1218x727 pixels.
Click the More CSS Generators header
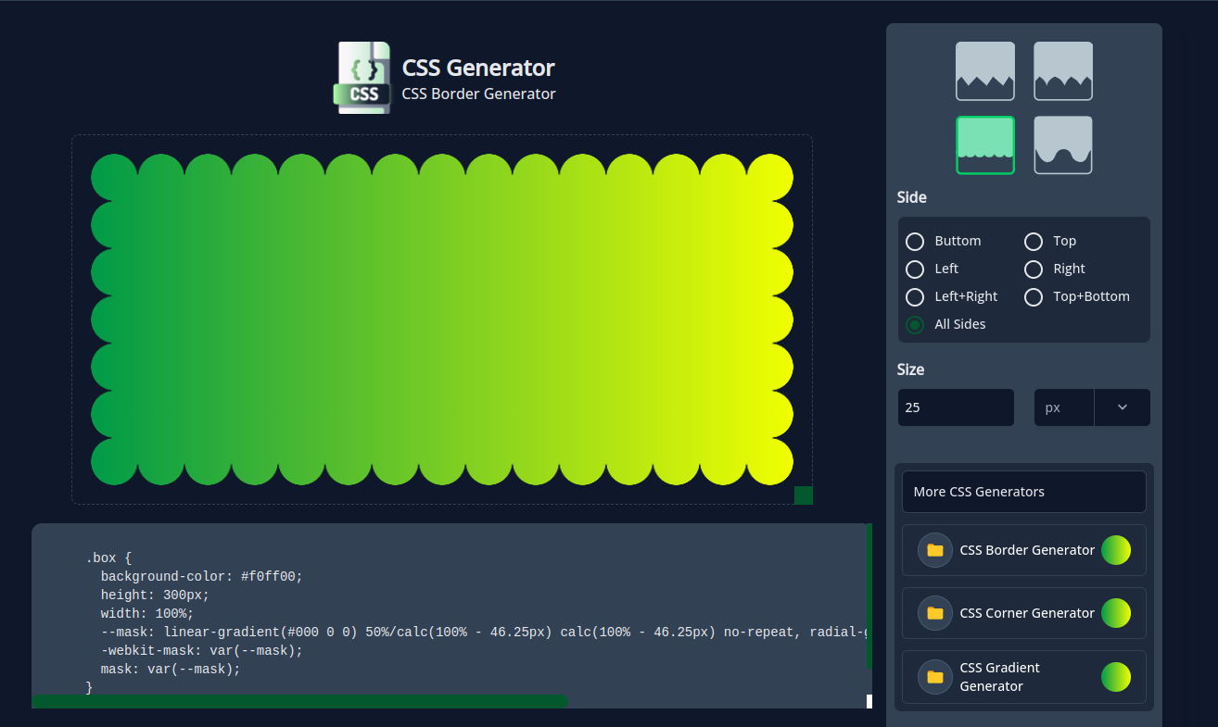pyautogui.click(x=1024, y=492)
